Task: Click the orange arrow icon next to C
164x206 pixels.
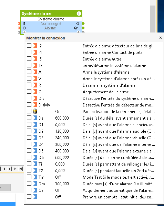Action: [35, 92]
